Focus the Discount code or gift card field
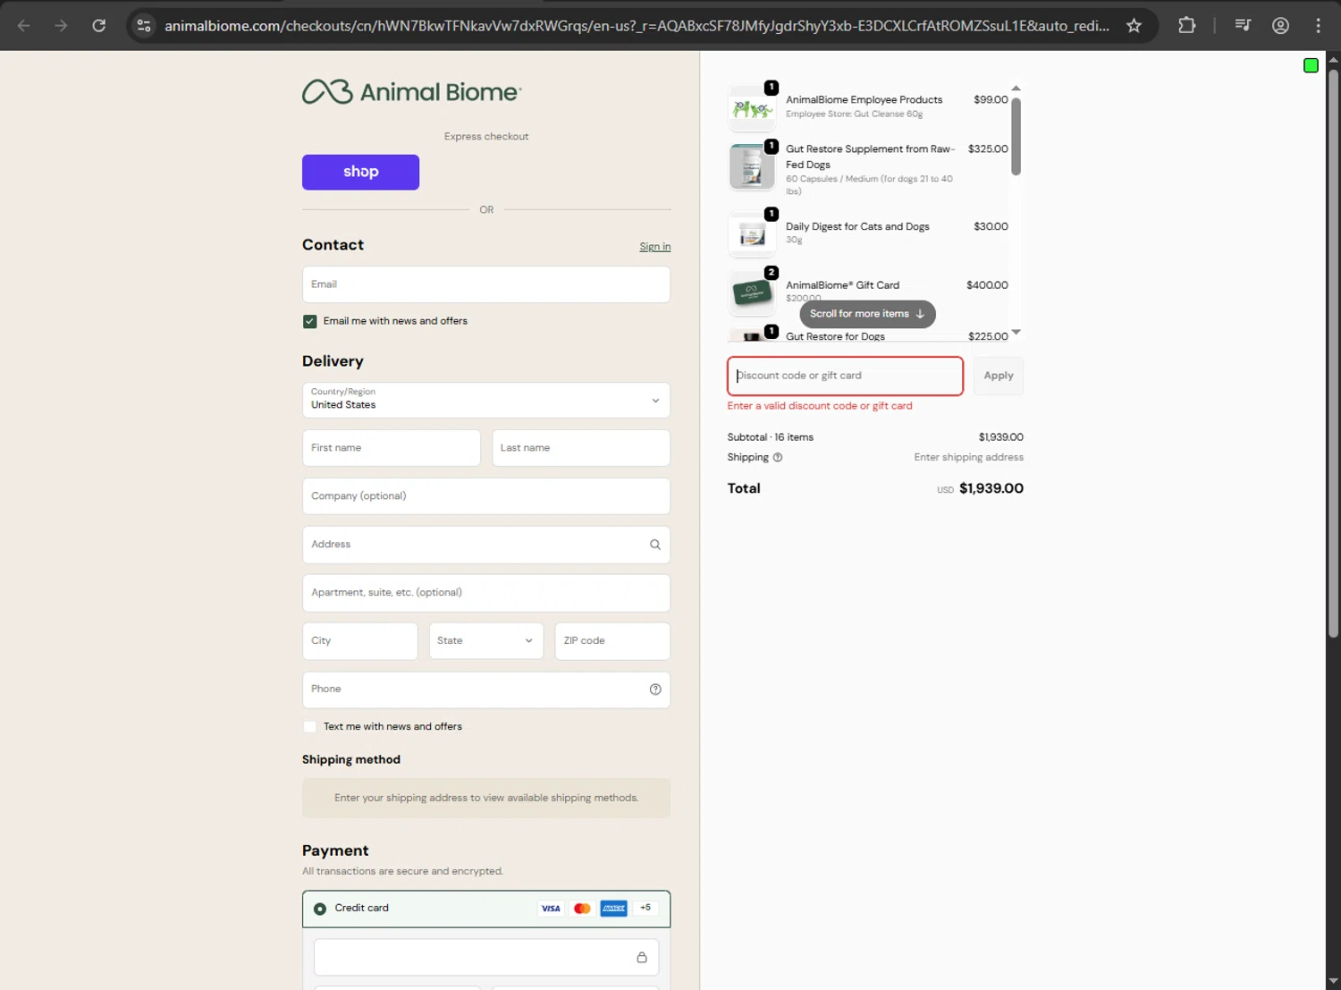This screenshot has height=990, width=1341. [x=845, y=376]
